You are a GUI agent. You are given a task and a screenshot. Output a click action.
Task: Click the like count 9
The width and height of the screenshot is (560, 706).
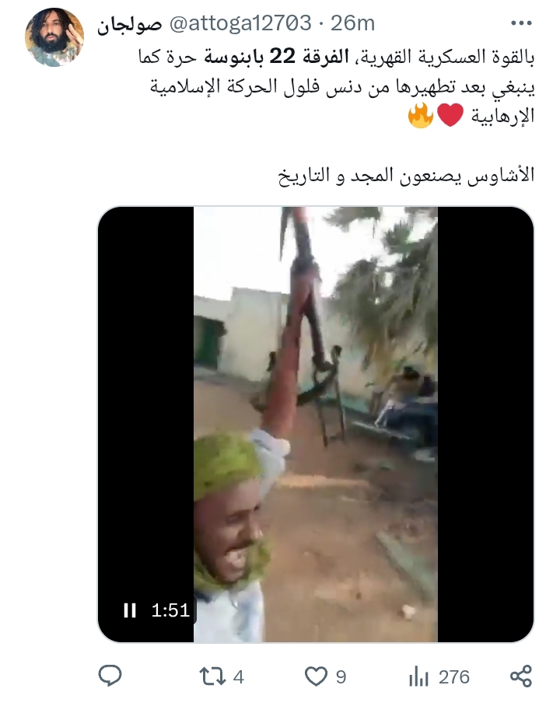pos(341,676)
